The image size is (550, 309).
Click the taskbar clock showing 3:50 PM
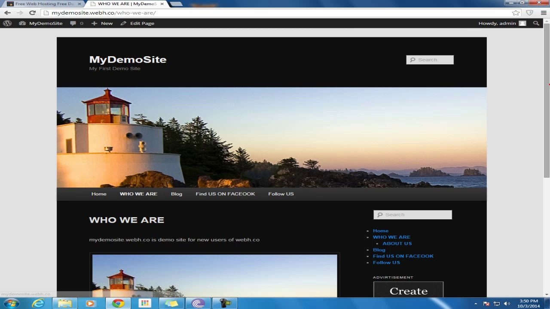click(x=529, y=303)
